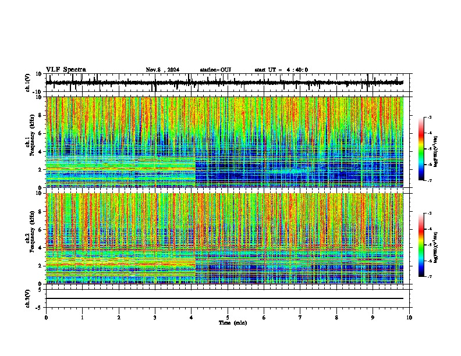The height and width of the screenshot is (356, 461).
Task: Click the ch.1 waveform voltage trace panel
Action: [x=228, y=83]
